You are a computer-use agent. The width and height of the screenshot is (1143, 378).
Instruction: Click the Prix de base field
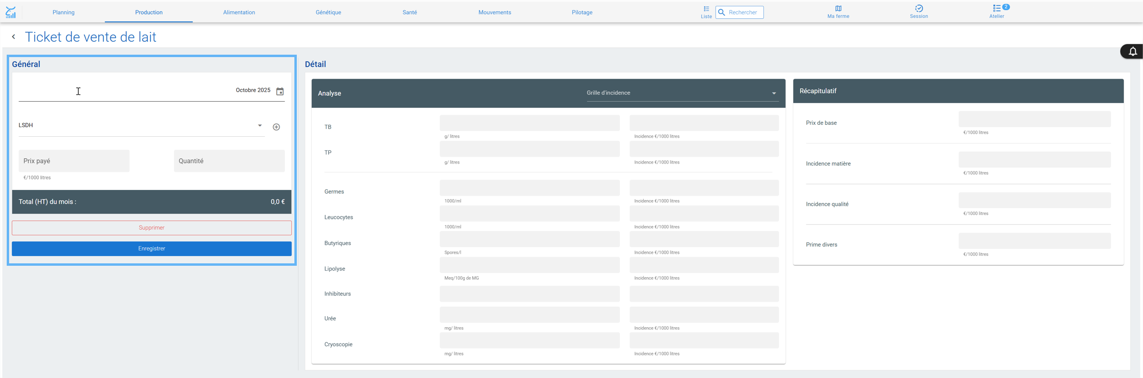tap(1034, 119)
